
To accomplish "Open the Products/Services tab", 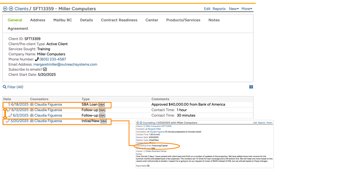I will [x=183, y=20].
